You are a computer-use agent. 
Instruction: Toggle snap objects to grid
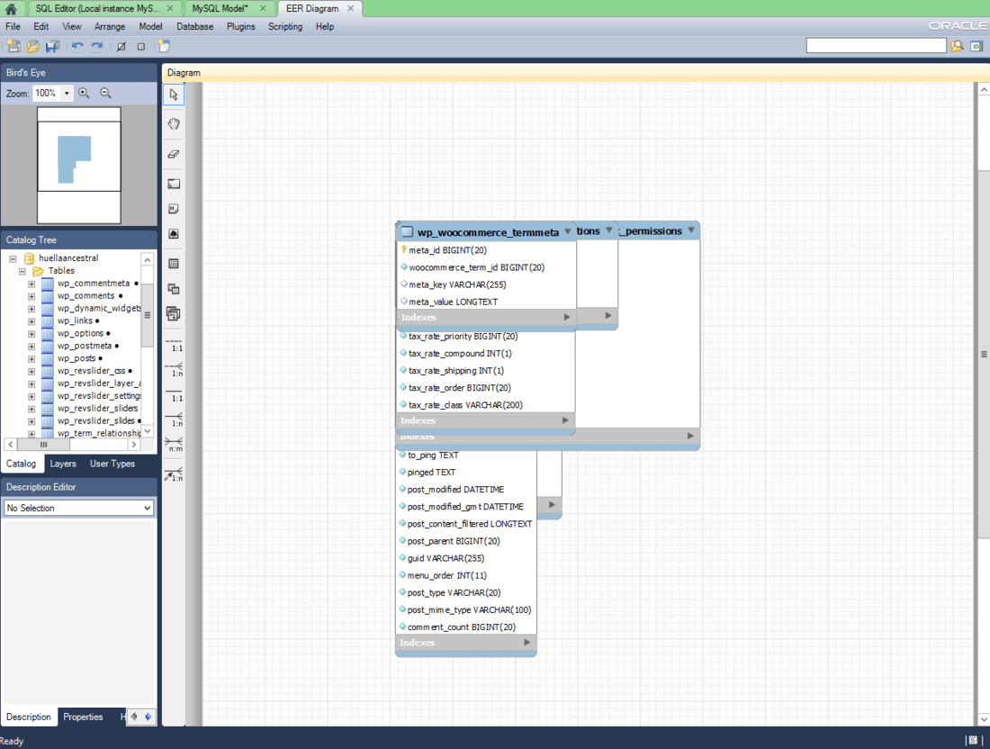click(x=140, y=46)
